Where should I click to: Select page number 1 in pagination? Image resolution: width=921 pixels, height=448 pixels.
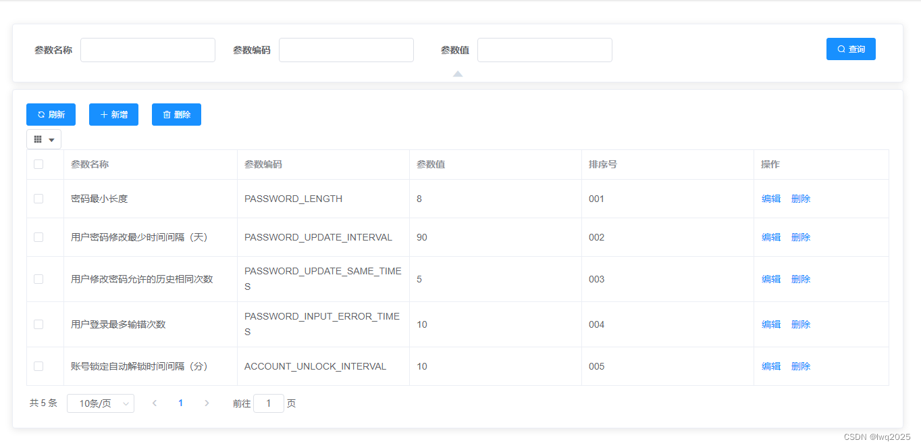(180, 403)
